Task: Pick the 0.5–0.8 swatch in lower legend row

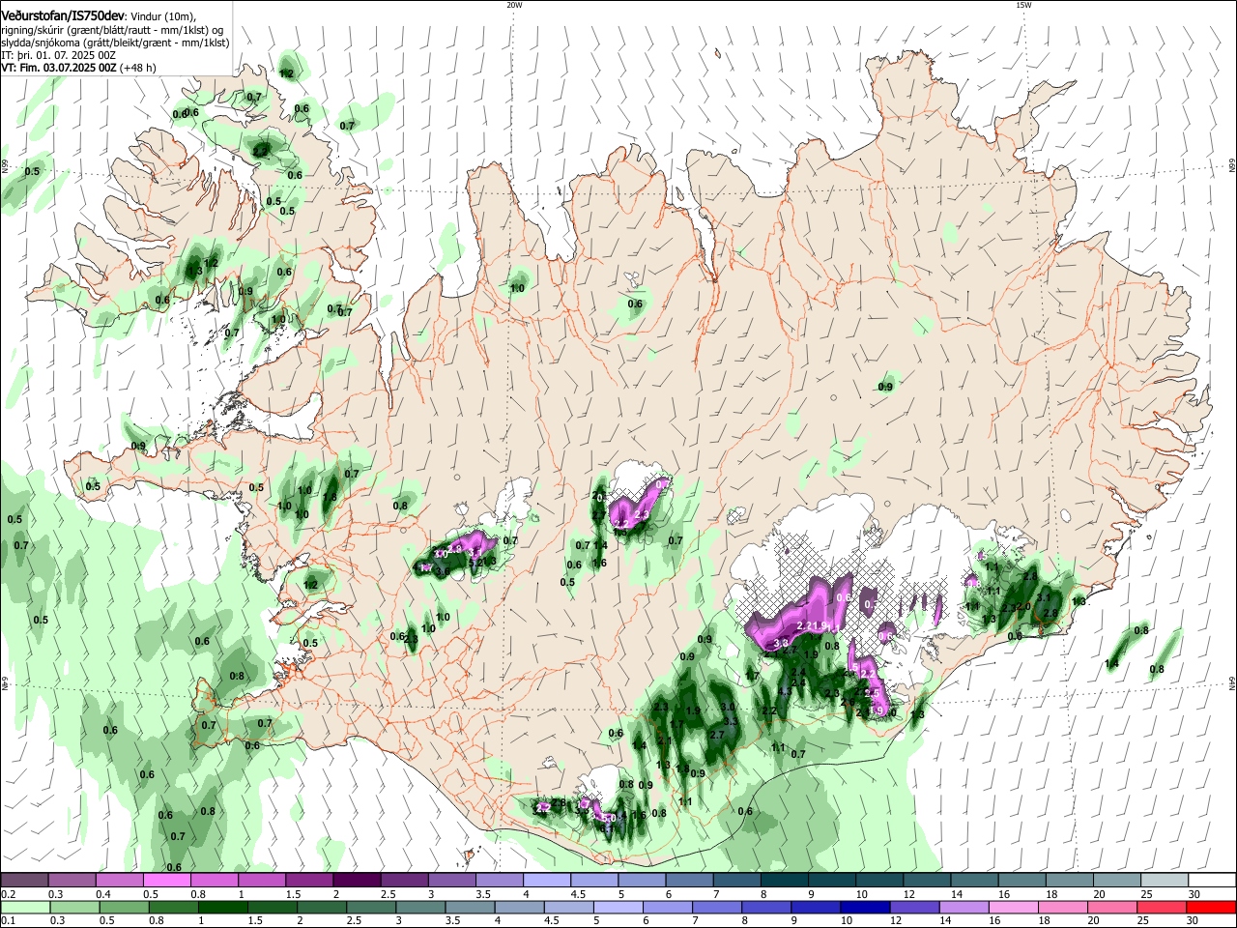Action: tap(125, 907)
